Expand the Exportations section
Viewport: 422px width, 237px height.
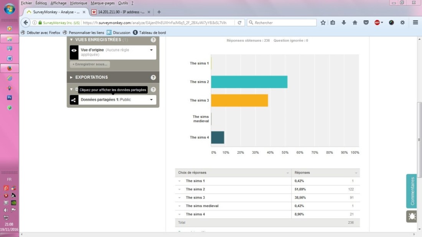[91, 77]
